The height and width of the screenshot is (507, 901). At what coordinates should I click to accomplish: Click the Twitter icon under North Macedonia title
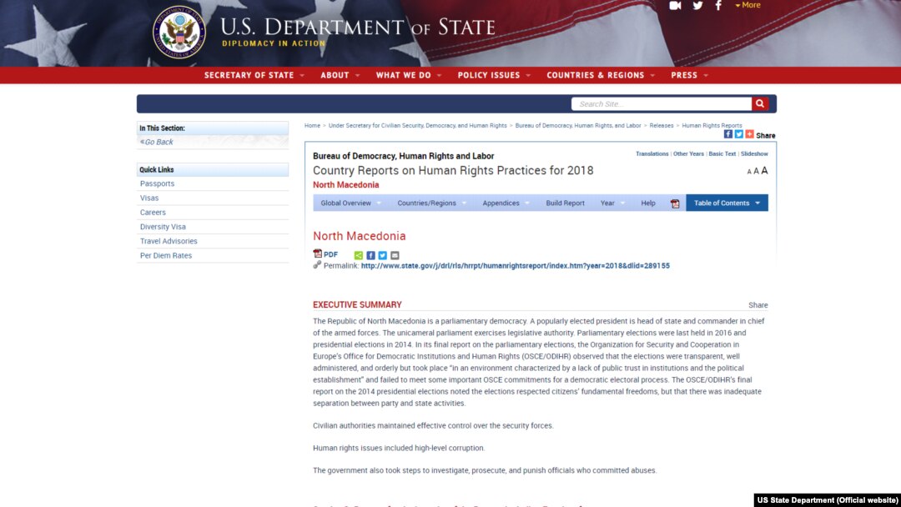383,255
